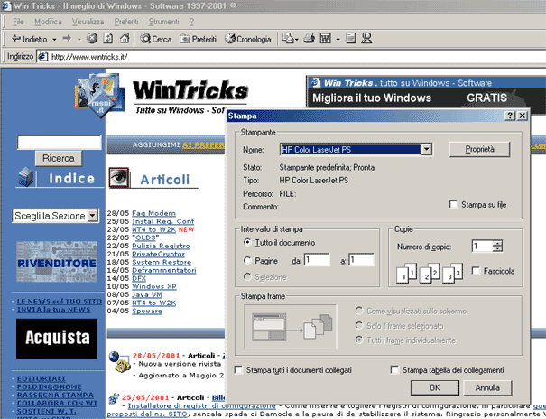Open the System Restore article link
546x419 pixels.
(162, 262)
